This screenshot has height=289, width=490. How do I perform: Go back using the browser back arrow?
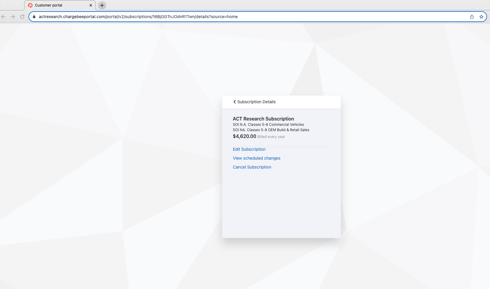[4, 17]
